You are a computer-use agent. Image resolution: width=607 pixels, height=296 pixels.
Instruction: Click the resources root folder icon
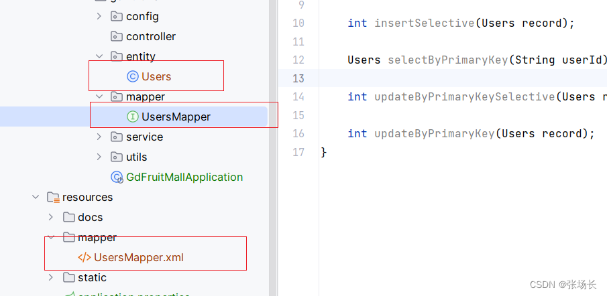coord(53,198)
